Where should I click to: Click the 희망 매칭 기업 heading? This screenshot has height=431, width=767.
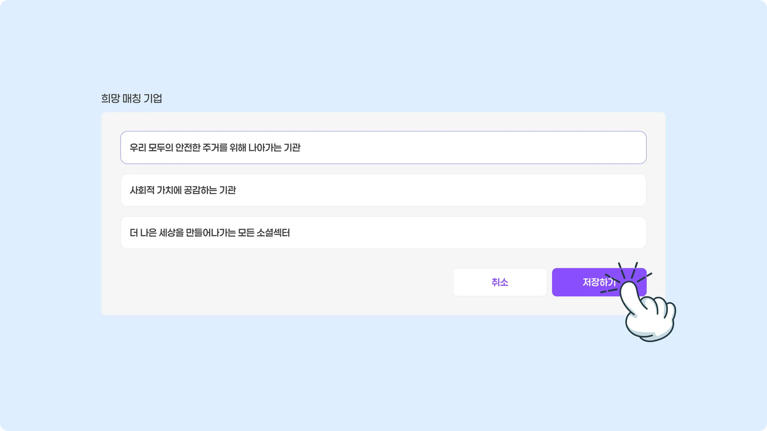131,98
